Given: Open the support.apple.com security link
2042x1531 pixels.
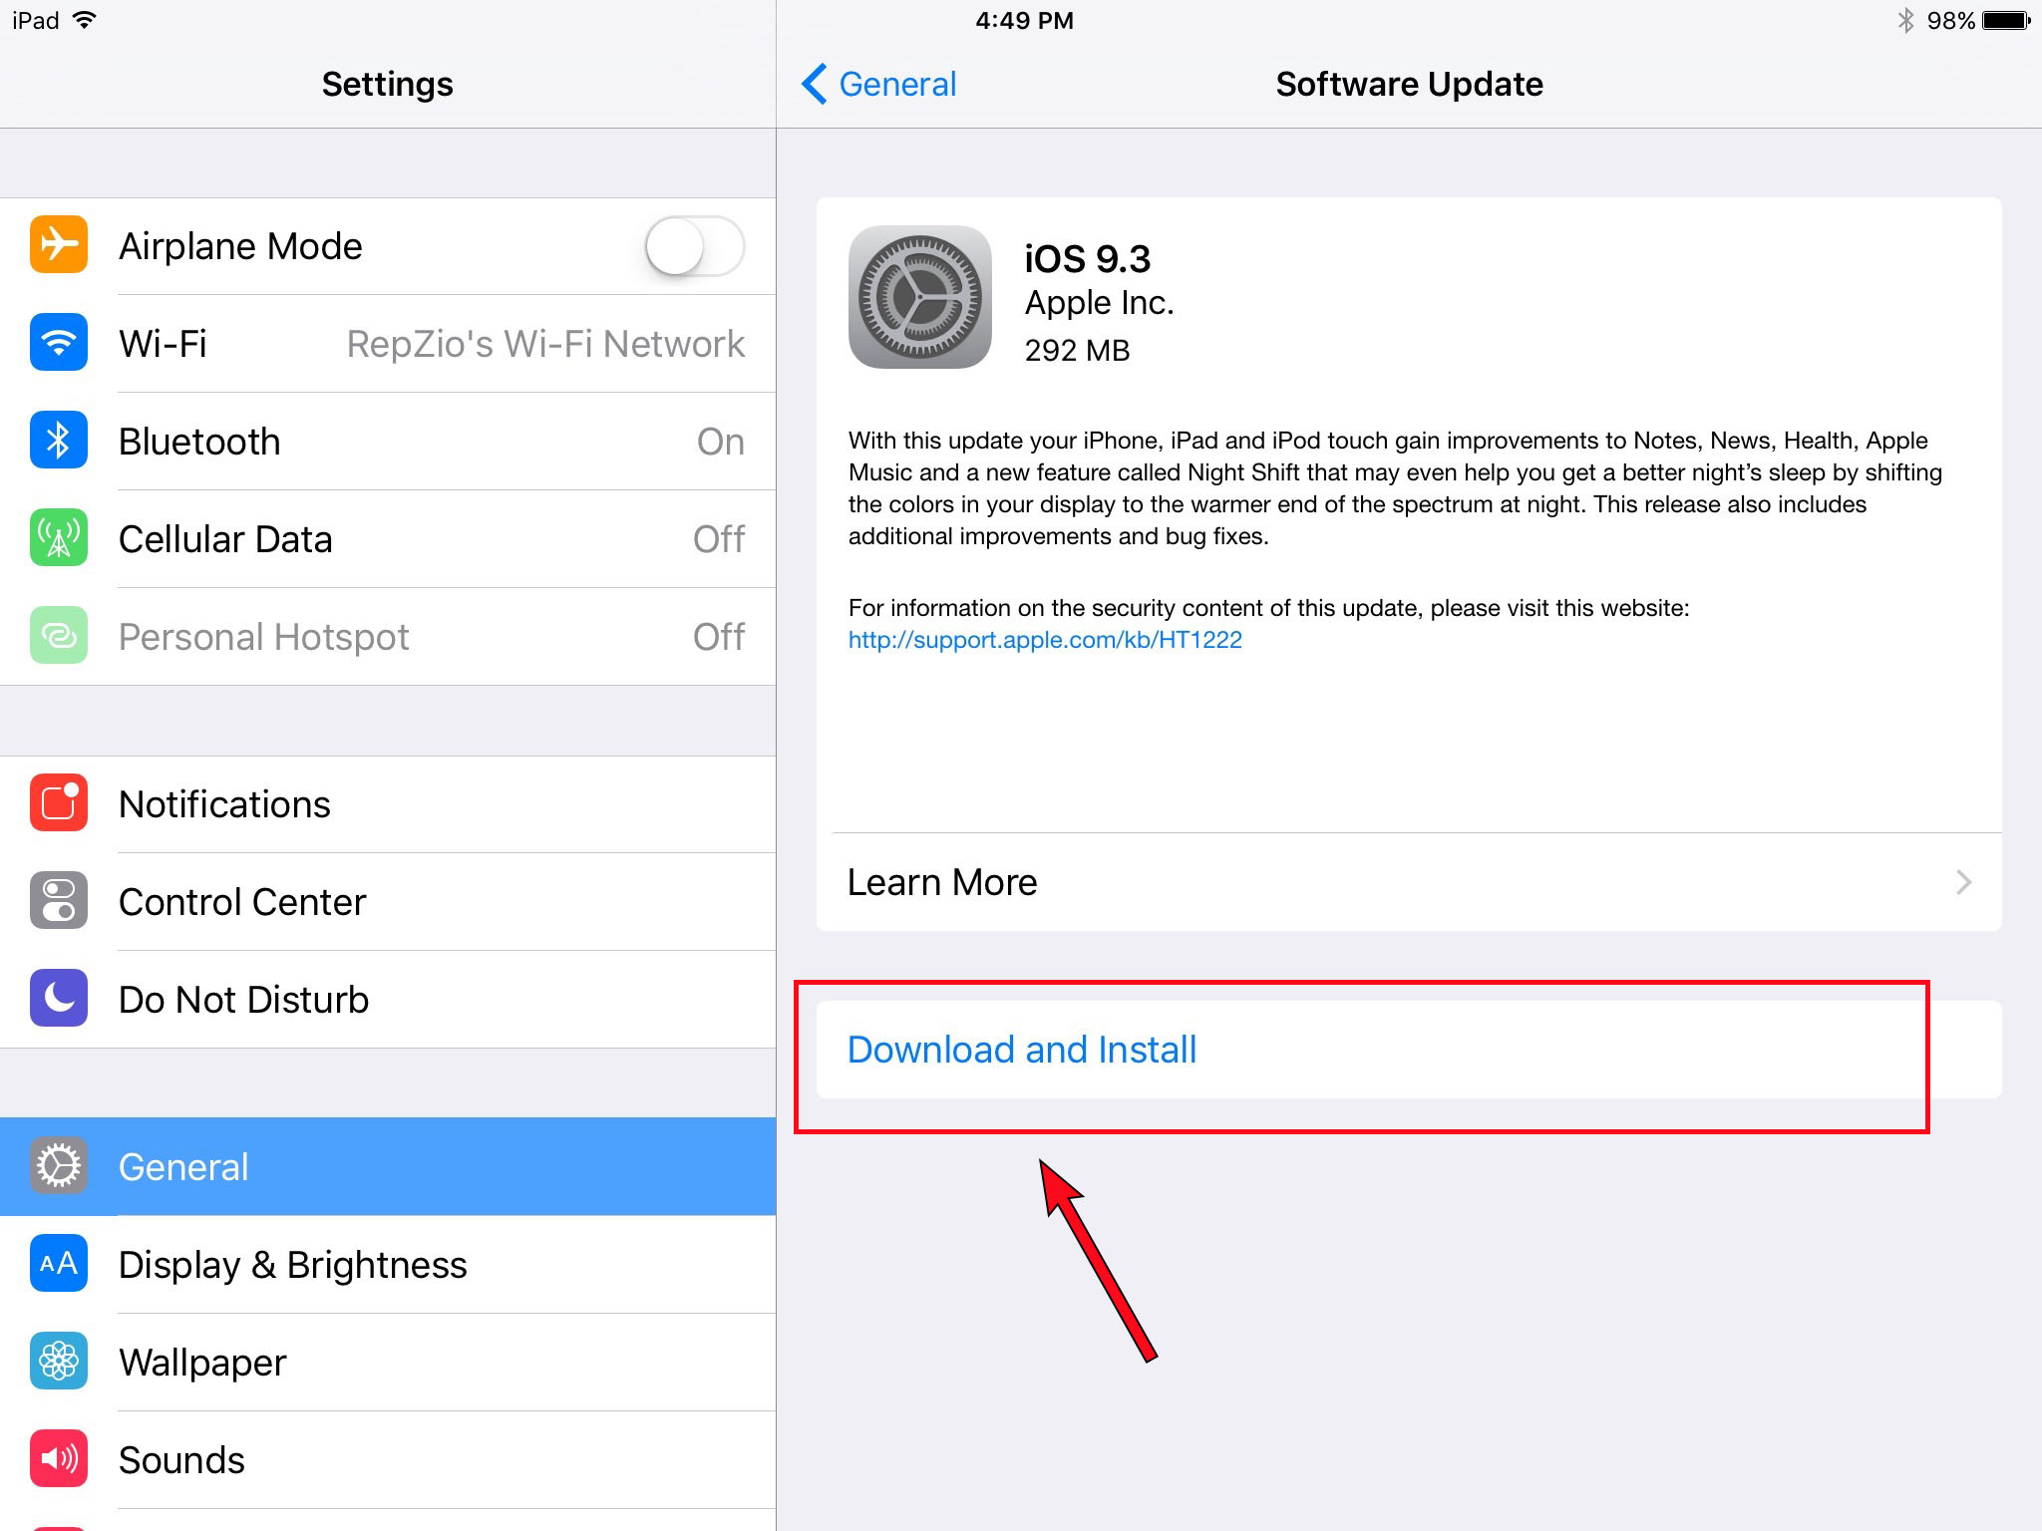Looking at the screenshot, I should click(1045, 640).
